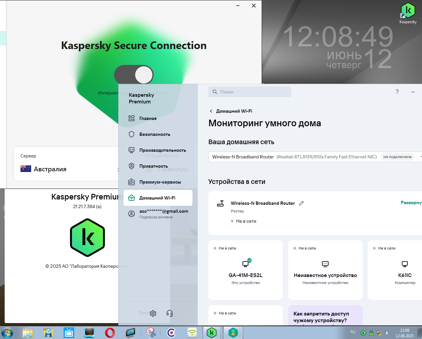
Task: Open the Wi-Fi app on the taskbar
Action: coord(192,333)
